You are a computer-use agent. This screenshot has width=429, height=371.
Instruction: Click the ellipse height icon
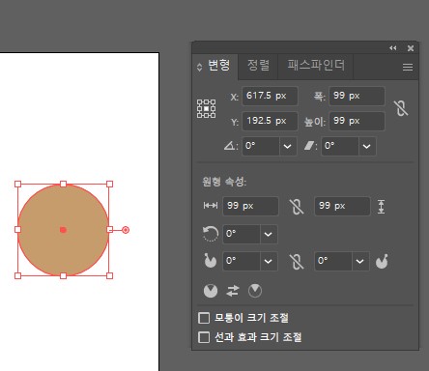tap(381, 207)
